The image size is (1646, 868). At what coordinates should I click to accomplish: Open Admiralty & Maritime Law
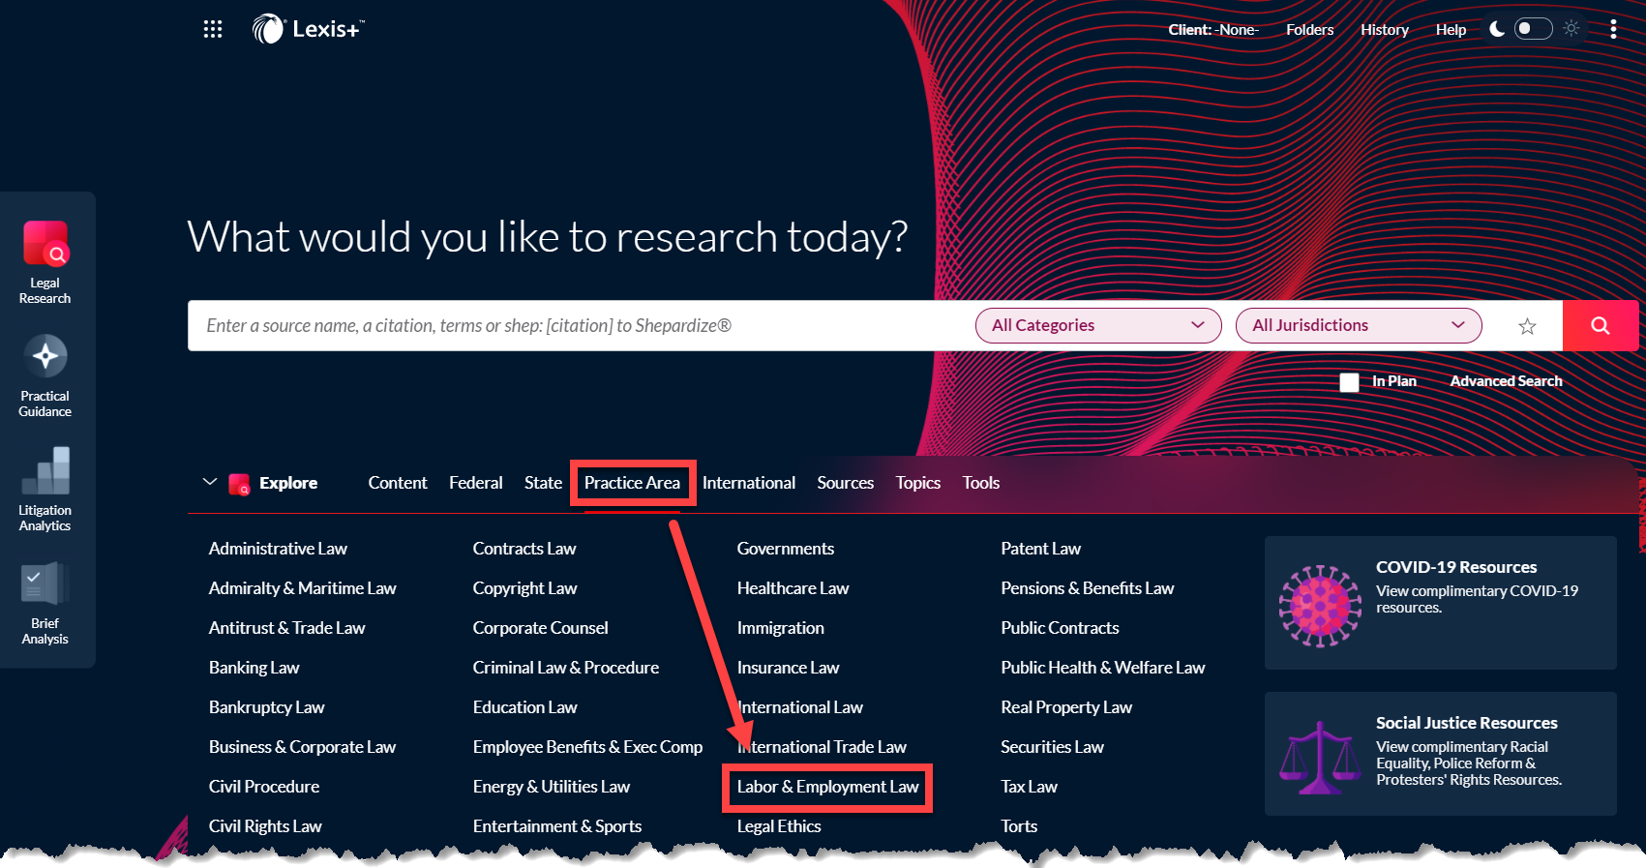[303, 588]
